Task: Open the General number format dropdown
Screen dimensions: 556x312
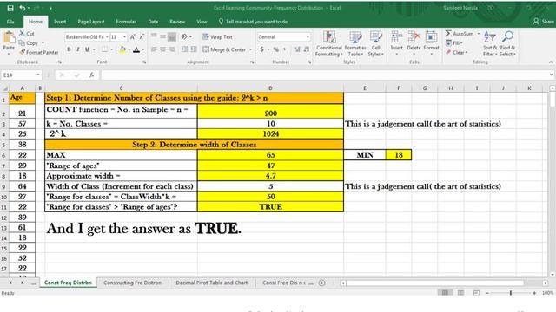Action: coord(308,36)
